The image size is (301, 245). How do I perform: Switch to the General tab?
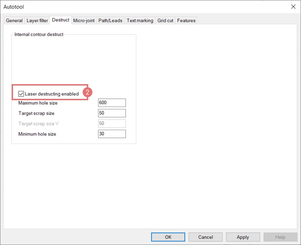tap(14, 20)
